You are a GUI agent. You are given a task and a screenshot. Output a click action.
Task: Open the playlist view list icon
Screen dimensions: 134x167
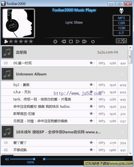click(119, 41)
